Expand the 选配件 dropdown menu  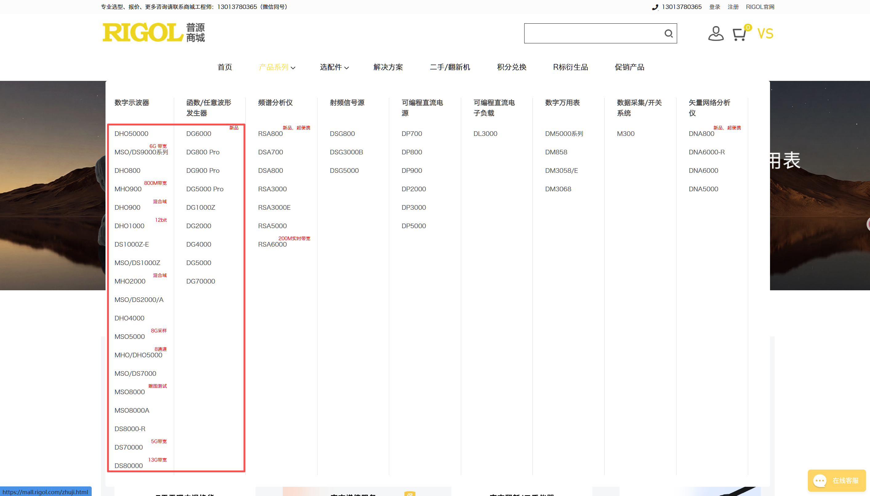tap(334, 67)
